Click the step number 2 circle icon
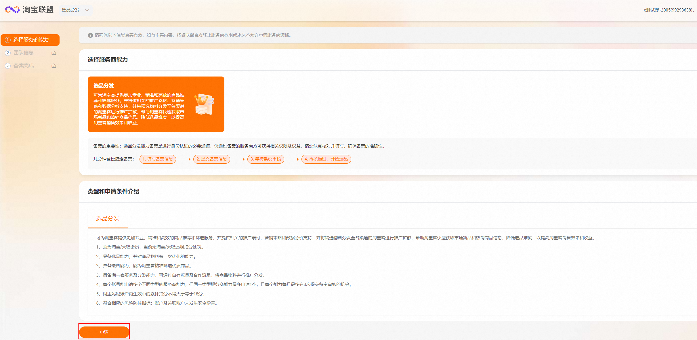This screenshot has width=697, height=340. [x=8, y=53]
